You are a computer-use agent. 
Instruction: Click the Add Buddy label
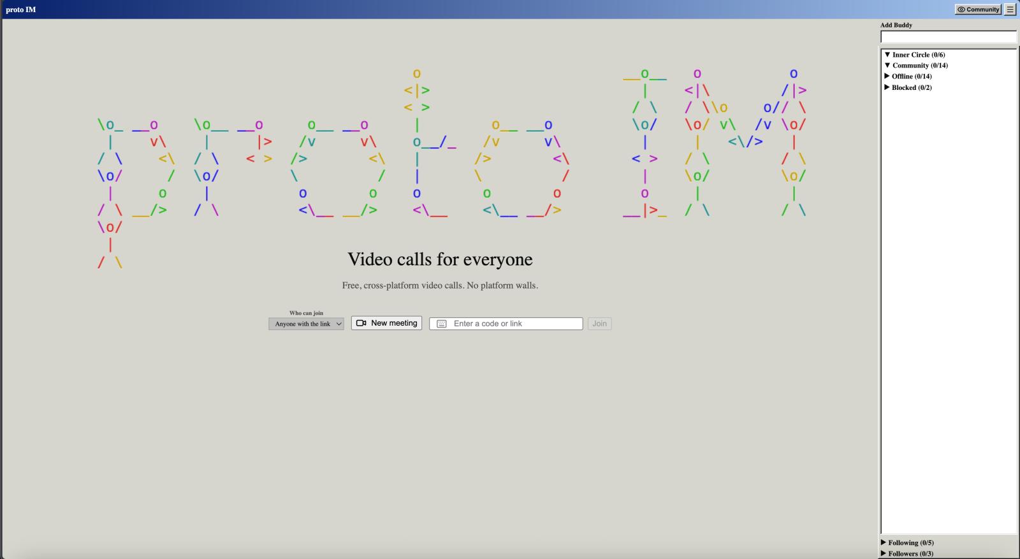(x=896, y=25)
